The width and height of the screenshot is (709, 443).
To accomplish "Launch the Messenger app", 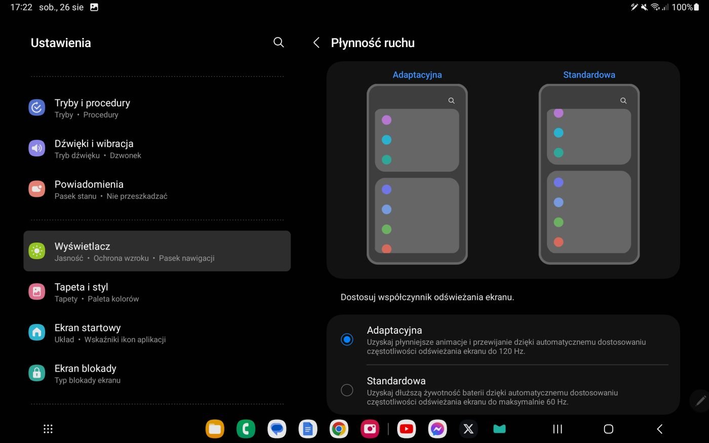I will point(438,429).
